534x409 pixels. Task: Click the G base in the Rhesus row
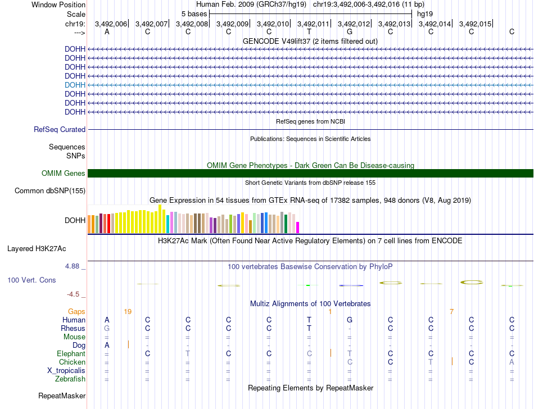[107, 328]
